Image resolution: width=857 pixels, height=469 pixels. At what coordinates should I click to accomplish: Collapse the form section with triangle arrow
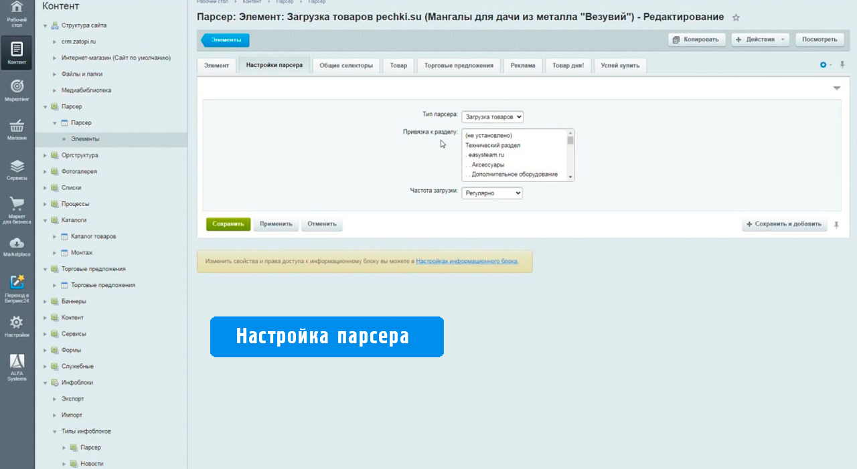pyautogui.click(x=836, y=88)
